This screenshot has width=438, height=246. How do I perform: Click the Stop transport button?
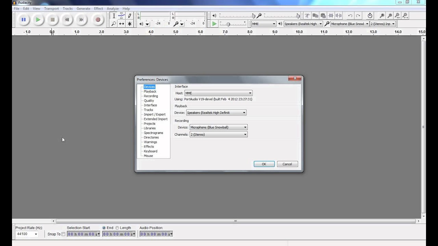52,20
